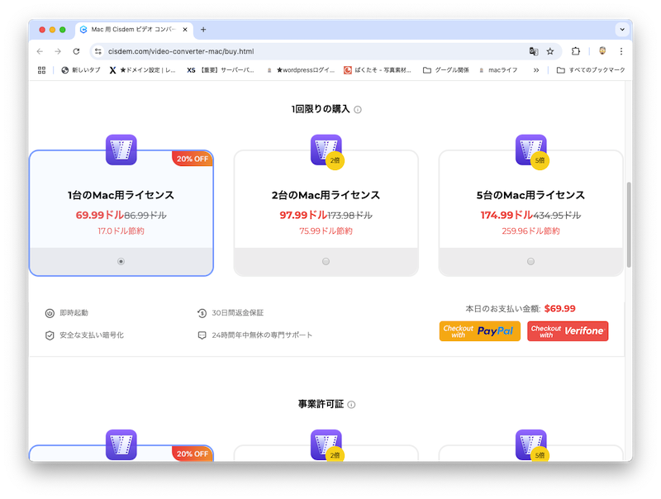Click the 75.99ドル節約 savings text

326,231
